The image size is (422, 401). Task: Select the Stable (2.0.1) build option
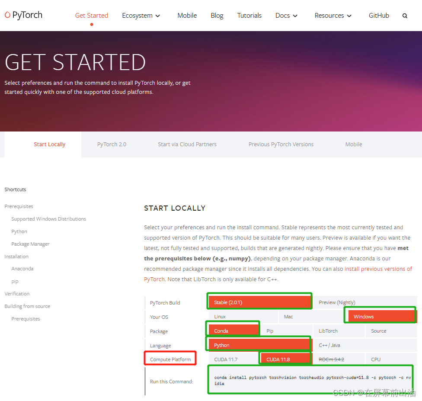[260, 302]
